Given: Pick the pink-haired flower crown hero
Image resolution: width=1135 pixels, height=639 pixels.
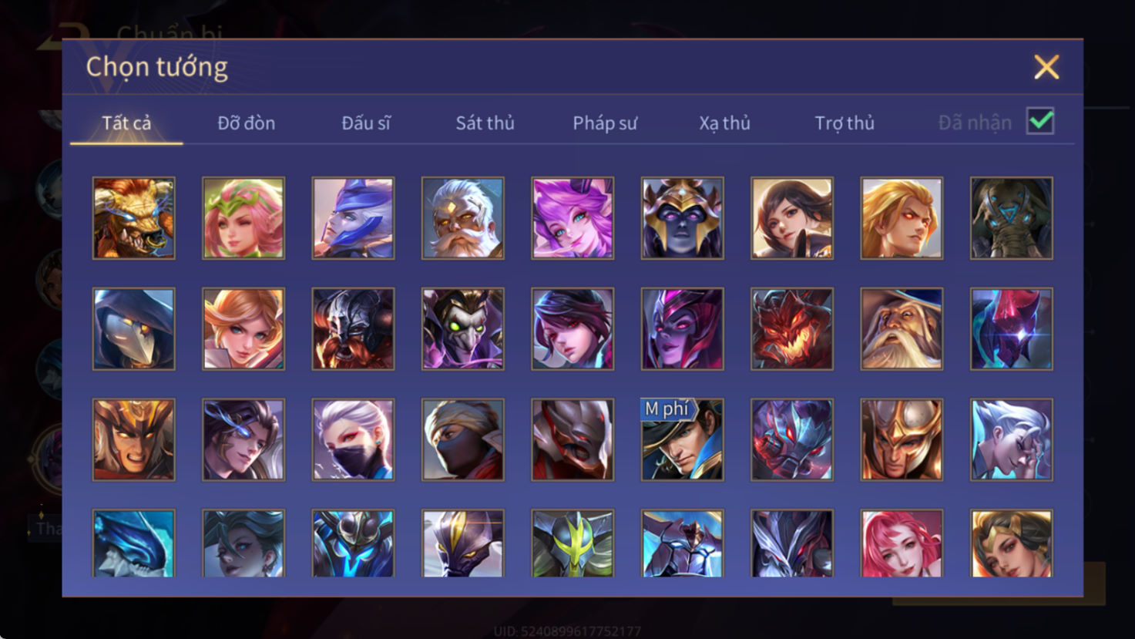Looking at the screenshot, I should click(243, 218).
